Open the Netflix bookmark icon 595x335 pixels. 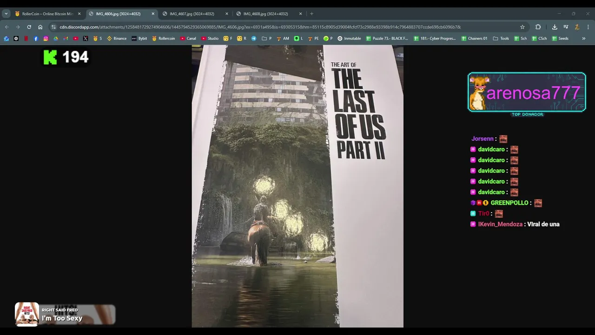click(x=26, y=39)
